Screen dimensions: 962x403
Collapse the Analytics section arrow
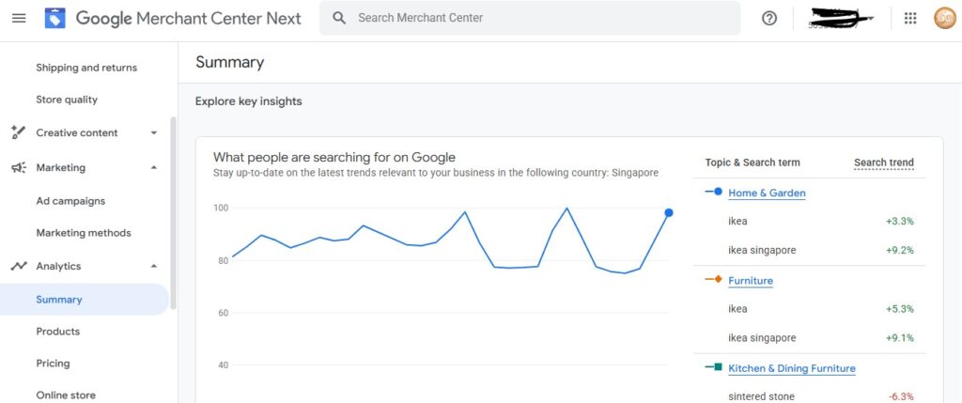[x=154, y=266]
